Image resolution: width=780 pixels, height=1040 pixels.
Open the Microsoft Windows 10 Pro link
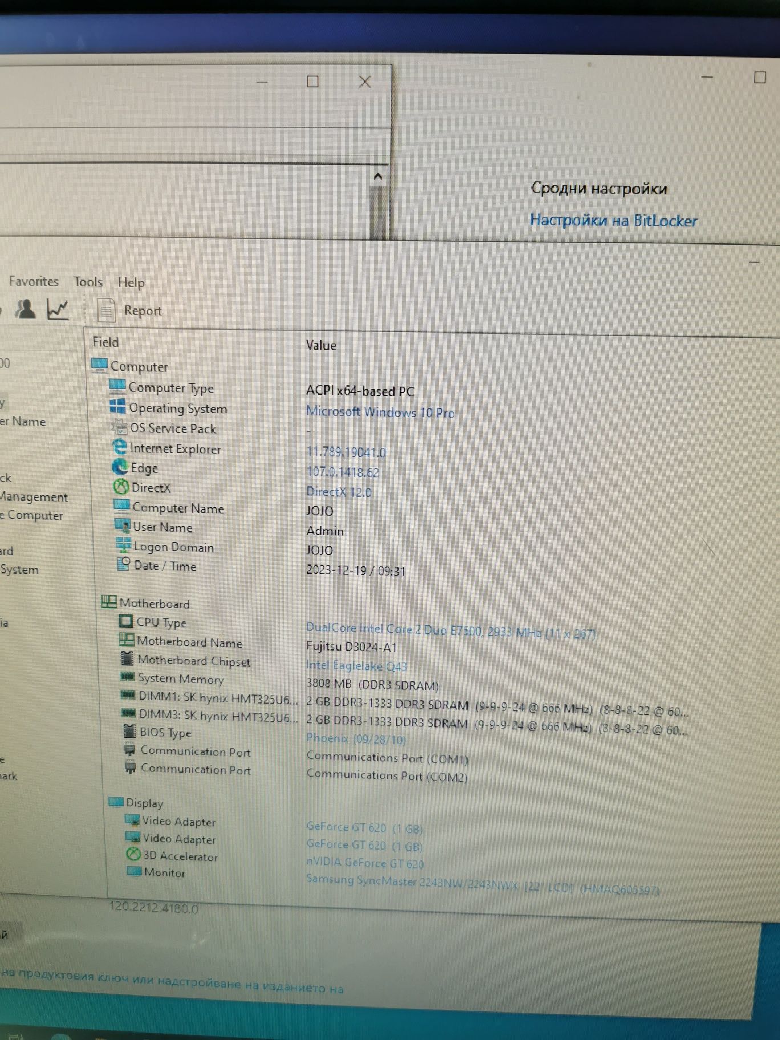pos(380,412)
